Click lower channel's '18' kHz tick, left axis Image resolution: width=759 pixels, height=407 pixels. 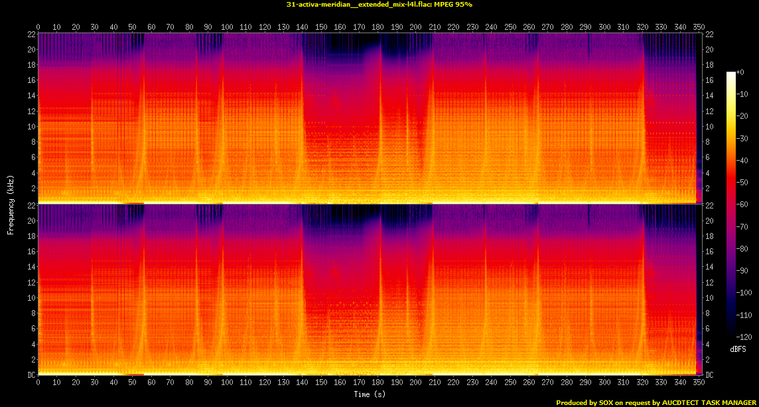pos(31,236)
